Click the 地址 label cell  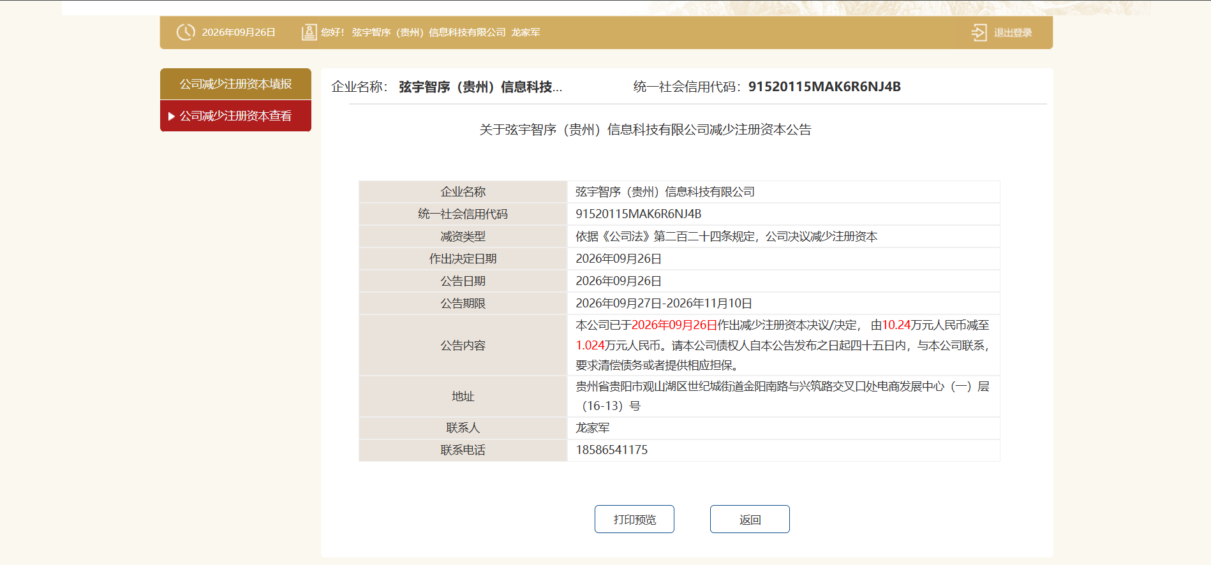tap(463, 397)
